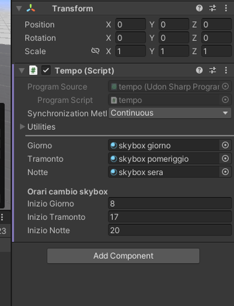Click the Position X value field
This screenshot has width=234, height=306.
pyautogui.click(x=131, y=24)
